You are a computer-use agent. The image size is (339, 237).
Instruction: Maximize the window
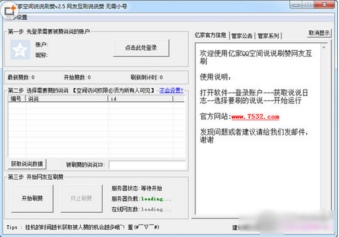(x=308, y=5)
